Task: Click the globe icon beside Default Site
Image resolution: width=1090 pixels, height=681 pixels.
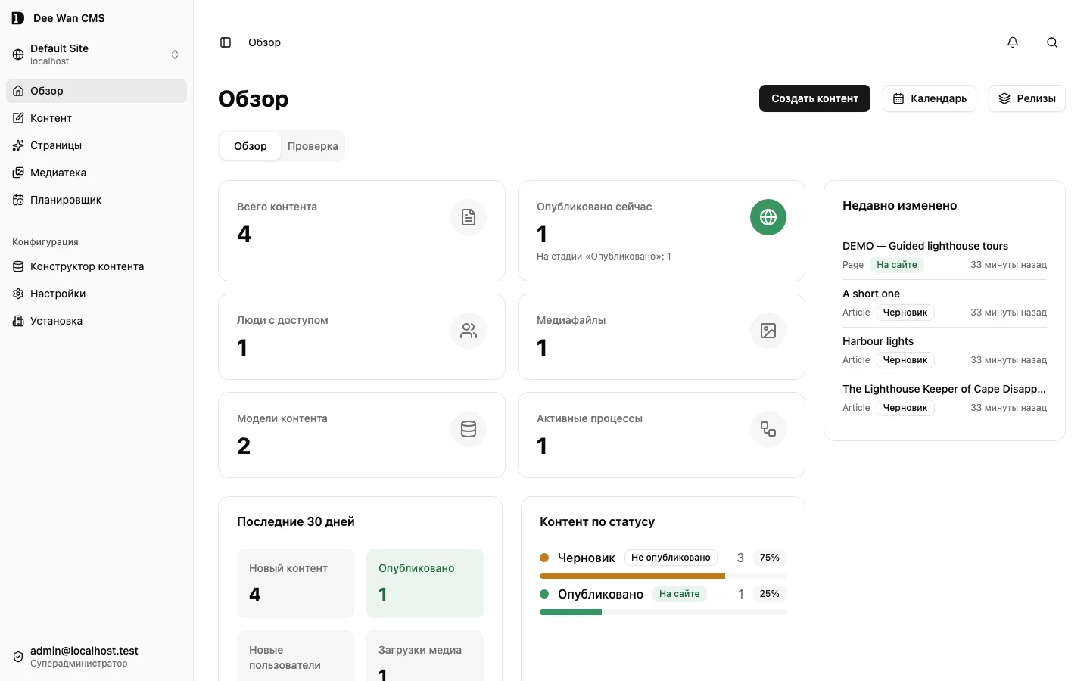Action: tap(18, 54)
